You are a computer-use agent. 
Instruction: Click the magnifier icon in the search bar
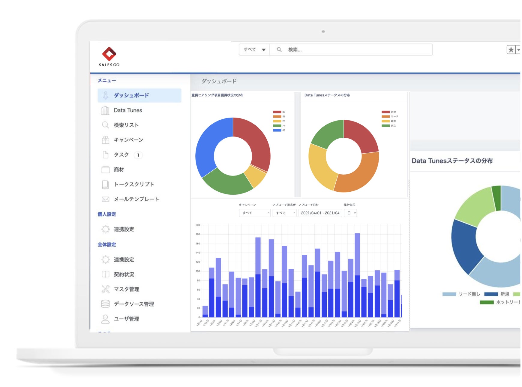(279, 49)
